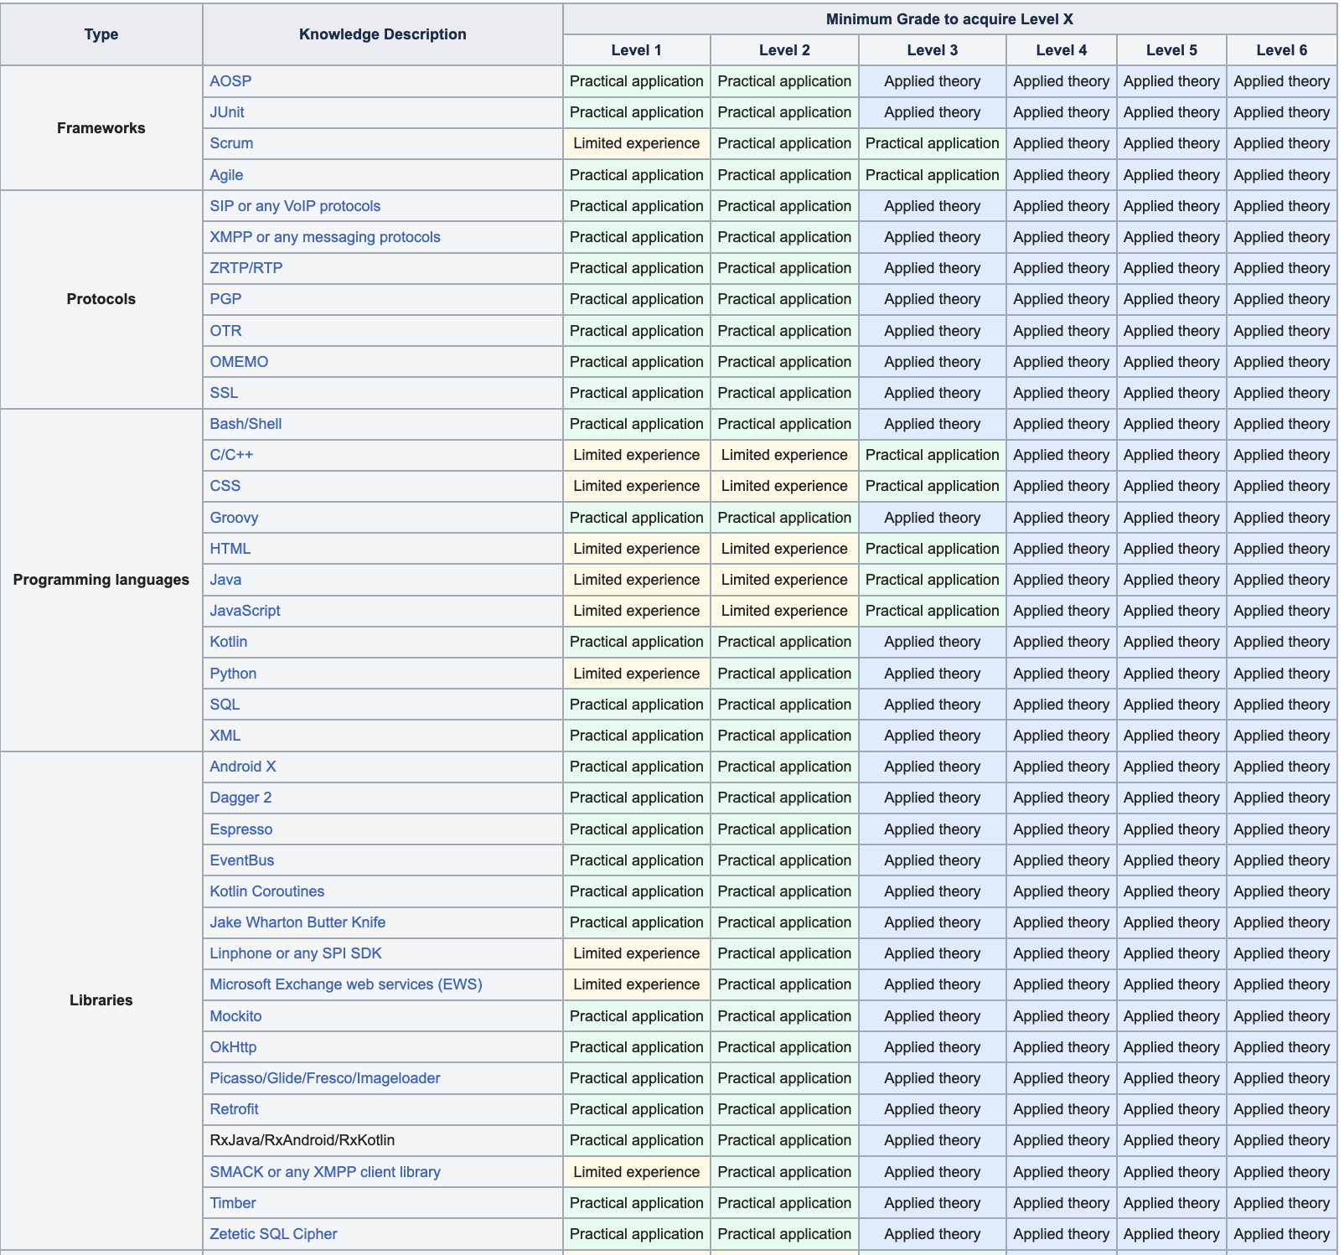Click Scrum's Level 1 Limited experience cell

(x=636, y=143)
